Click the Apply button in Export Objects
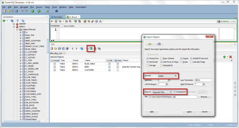The width and height of the screenshot is (239, 128). (189, 112)
